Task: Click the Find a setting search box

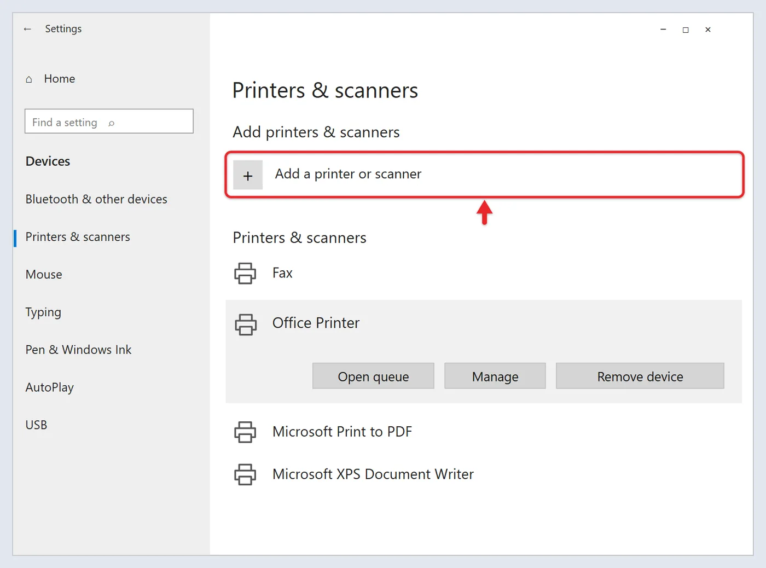Action: 109,121
